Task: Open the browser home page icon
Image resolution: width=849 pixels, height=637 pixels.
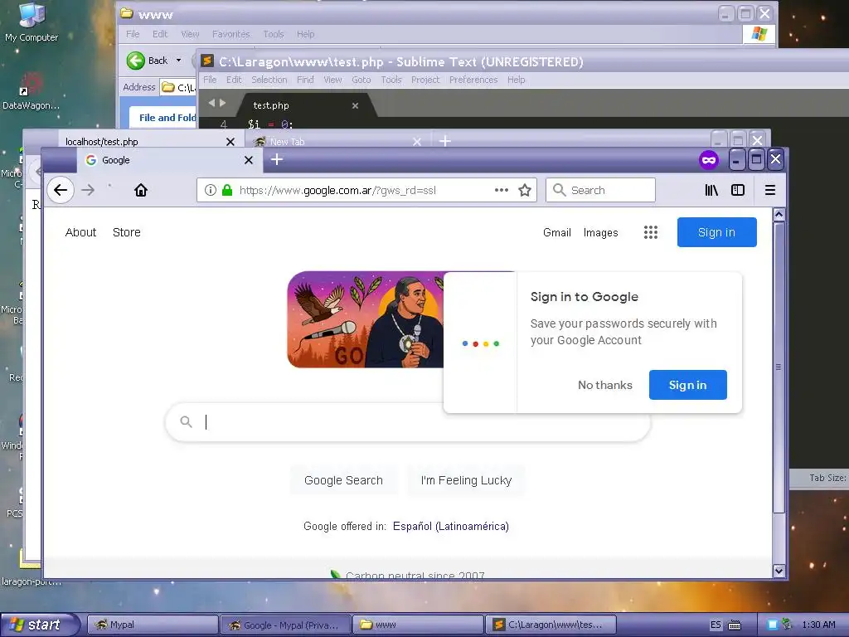Action: (x=141, y=190)
